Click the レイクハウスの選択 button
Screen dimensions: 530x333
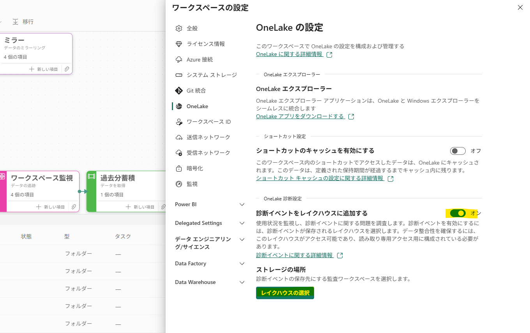coord(285,293)
